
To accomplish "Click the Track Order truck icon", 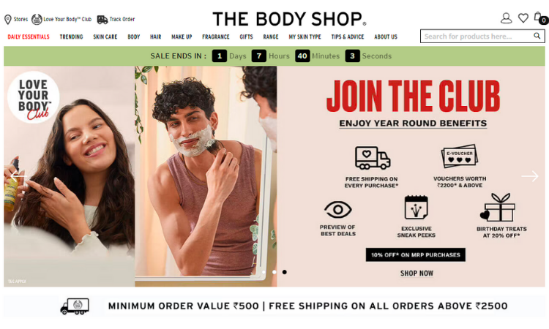I will (x=102, y=20).
